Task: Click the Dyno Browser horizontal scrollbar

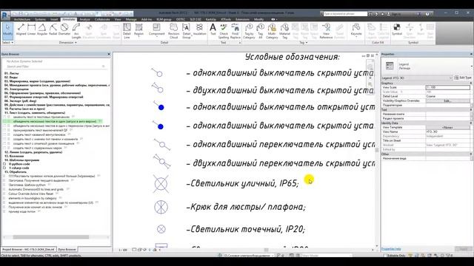Action: coord(51,237)
